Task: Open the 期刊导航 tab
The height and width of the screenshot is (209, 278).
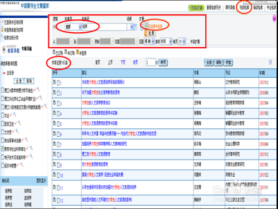Action: 230,7
